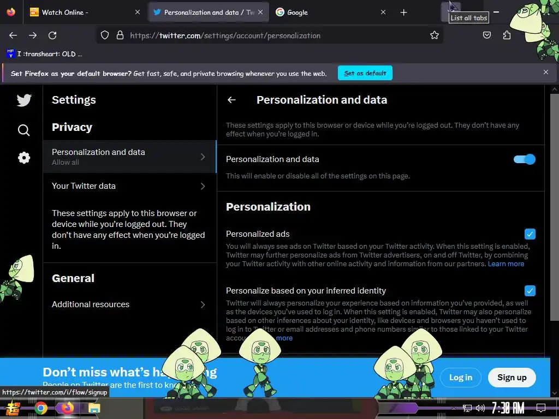Click the padlock site security icon
The image size is (559, 419).
(x=120, y=35)
